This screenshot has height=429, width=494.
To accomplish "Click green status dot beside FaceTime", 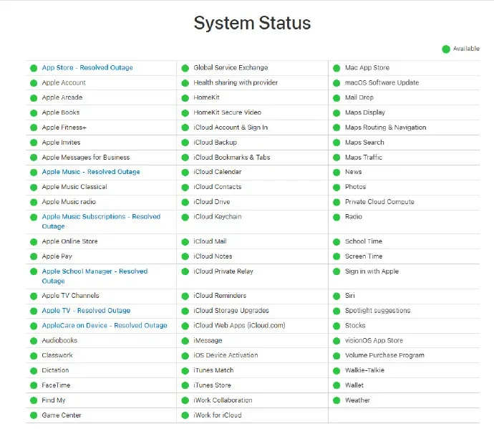I will point(34,385).
